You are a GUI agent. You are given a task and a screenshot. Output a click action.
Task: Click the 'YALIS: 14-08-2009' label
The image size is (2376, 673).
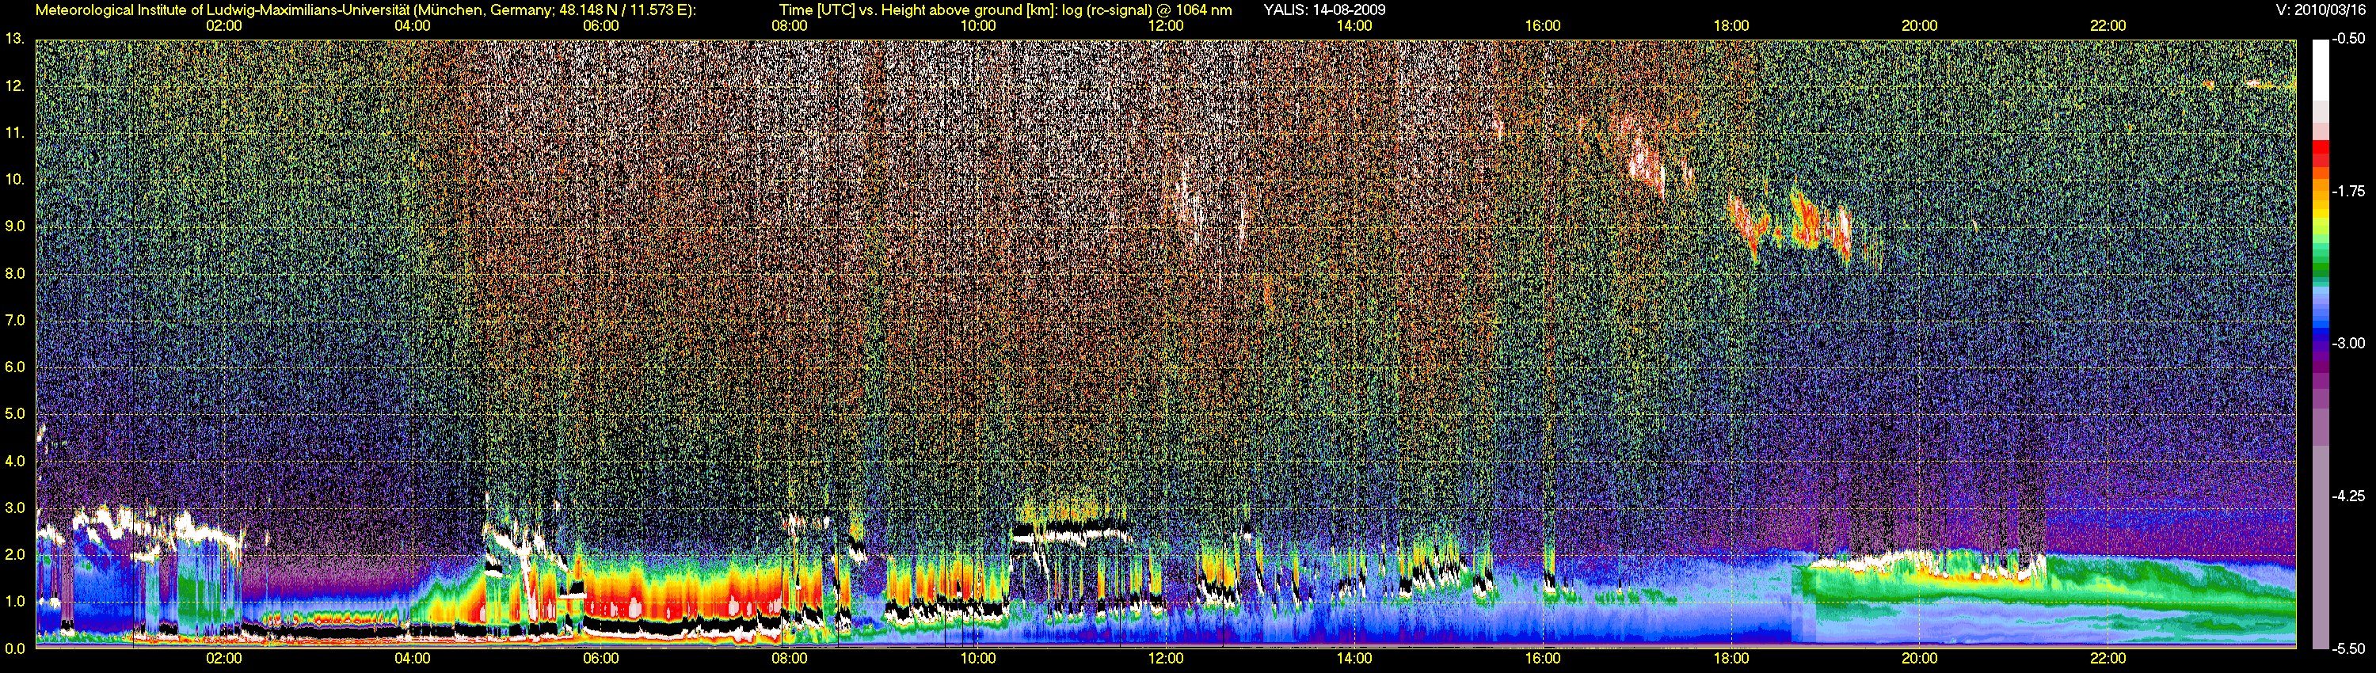1324,10
